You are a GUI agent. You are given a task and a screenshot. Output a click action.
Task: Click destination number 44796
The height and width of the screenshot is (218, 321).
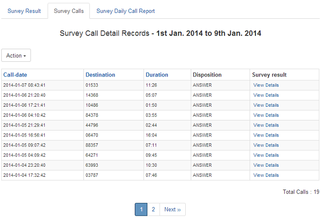click(x=92, y=125)
